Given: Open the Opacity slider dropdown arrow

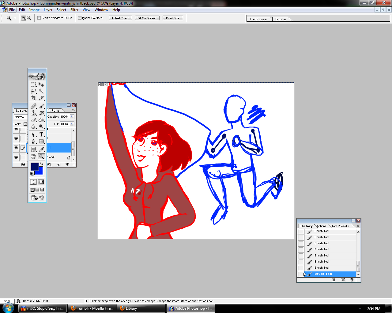Looking at the screenshot, I should (72, 116).
